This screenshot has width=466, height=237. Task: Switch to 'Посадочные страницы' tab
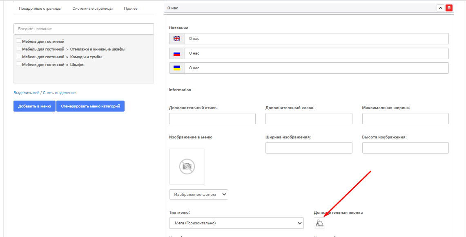pos(40,9)
